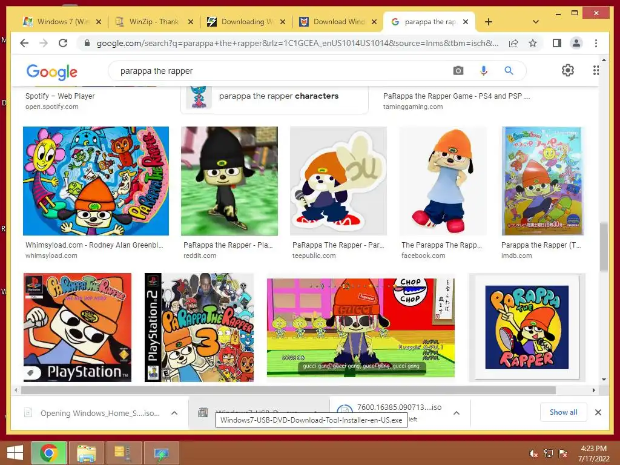Screen dimensions: 620x465
Task: Open the network tray icon
Action: coord(548,453)
